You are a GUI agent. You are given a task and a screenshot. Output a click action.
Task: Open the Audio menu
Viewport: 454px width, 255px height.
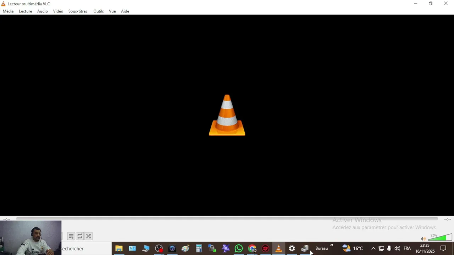43,11
